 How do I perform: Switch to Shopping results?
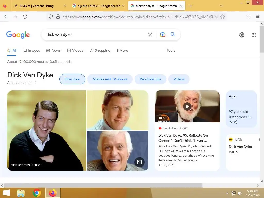click(x=100, y=50)
